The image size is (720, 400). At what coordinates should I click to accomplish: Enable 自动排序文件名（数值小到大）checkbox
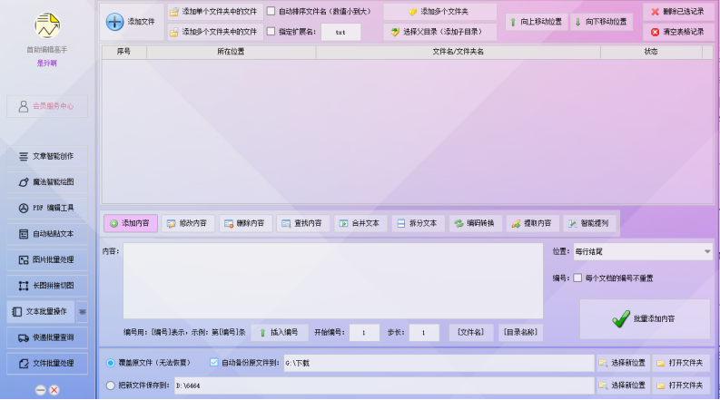271,11
